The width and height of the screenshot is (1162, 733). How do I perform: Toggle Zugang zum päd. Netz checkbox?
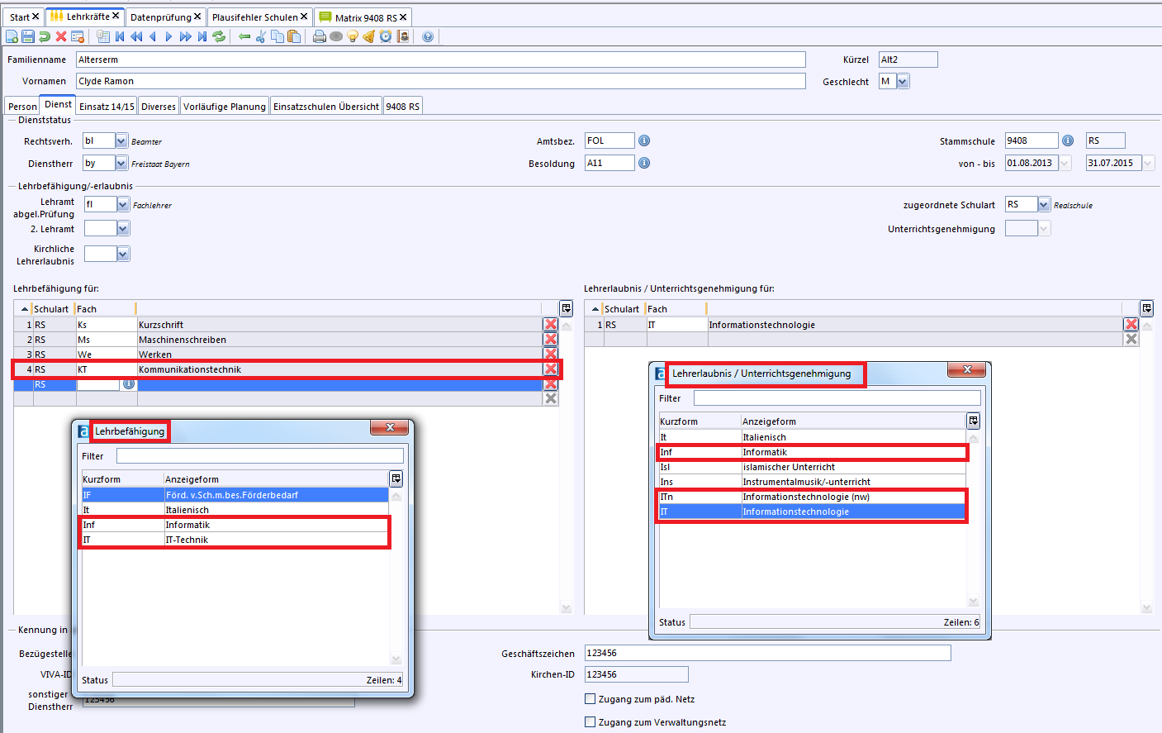(x=590, y=699)
